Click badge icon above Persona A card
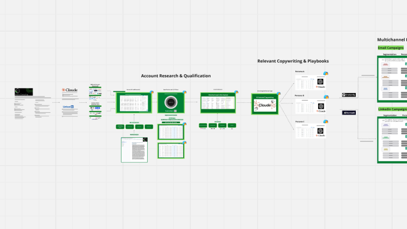This screenshot has height=229, width=407. tap(326, 73)
